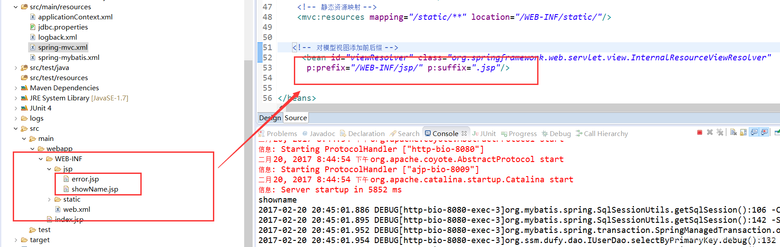
Task: Switch to the Javadoc tab
Action: [319, 134]
